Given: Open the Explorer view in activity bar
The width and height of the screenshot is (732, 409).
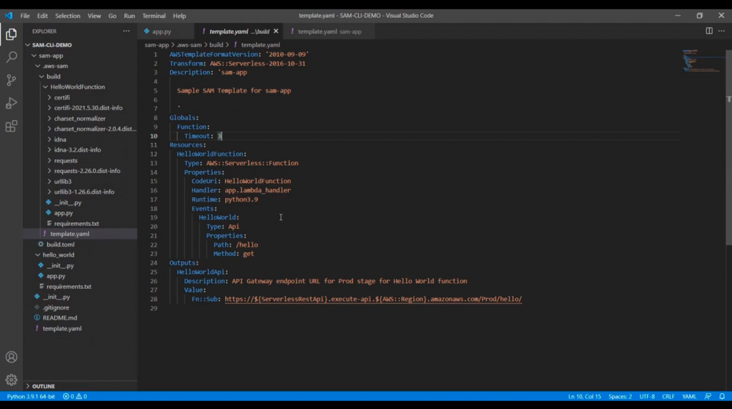Looking at the screenshot, I should (x=11, y=34).
